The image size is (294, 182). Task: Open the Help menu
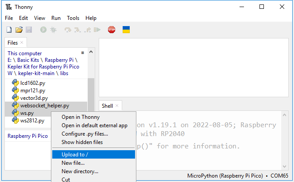91,18
